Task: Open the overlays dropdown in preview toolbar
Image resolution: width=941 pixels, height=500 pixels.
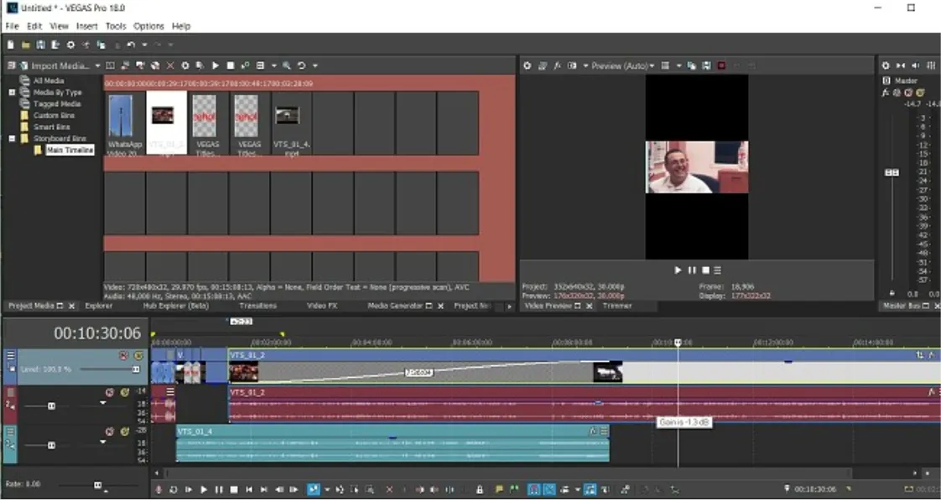Action: point(678,66)
